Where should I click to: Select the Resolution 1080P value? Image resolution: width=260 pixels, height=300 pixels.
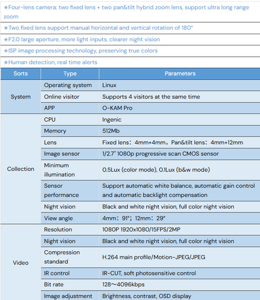click(x=141, y=230)
